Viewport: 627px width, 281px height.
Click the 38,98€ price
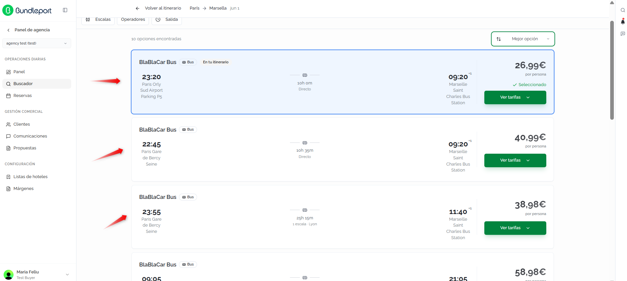[530, 205]
